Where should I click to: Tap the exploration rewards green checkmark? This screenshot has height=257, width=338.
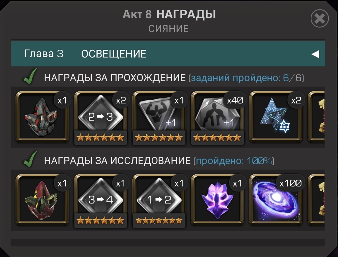pos(30,159)
